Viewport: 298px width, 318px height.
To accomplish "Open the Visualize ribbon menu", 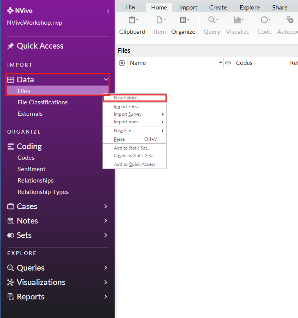I will [238, 26].
